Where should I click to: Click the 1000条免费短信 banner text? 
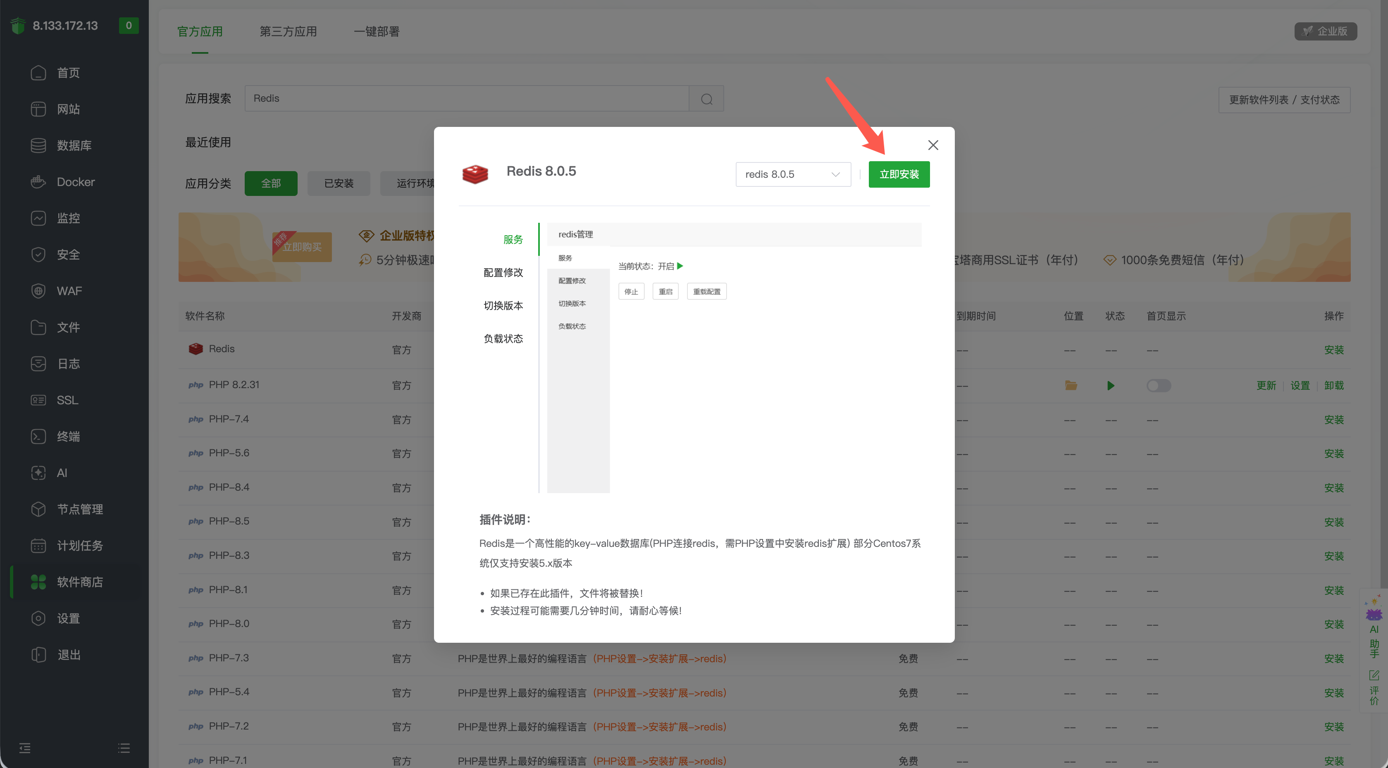pos(1182,260)
